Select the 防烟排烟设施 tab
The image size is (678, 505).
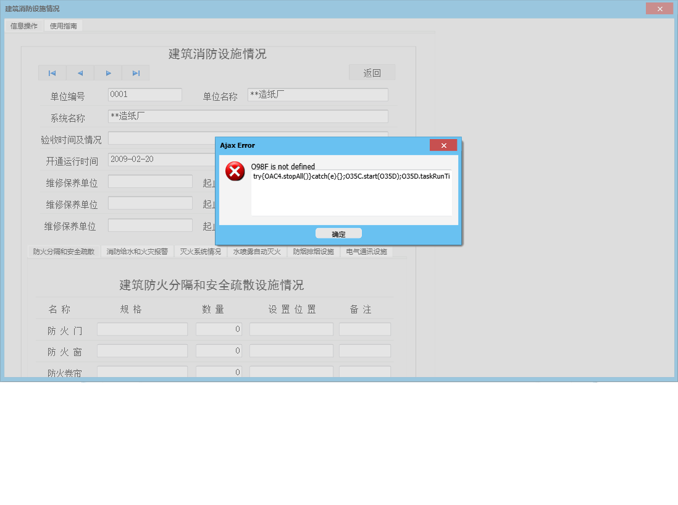313,252
